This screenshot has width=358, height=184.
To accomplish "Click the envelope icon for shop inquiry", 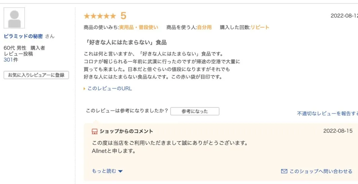I will point(284,171).
